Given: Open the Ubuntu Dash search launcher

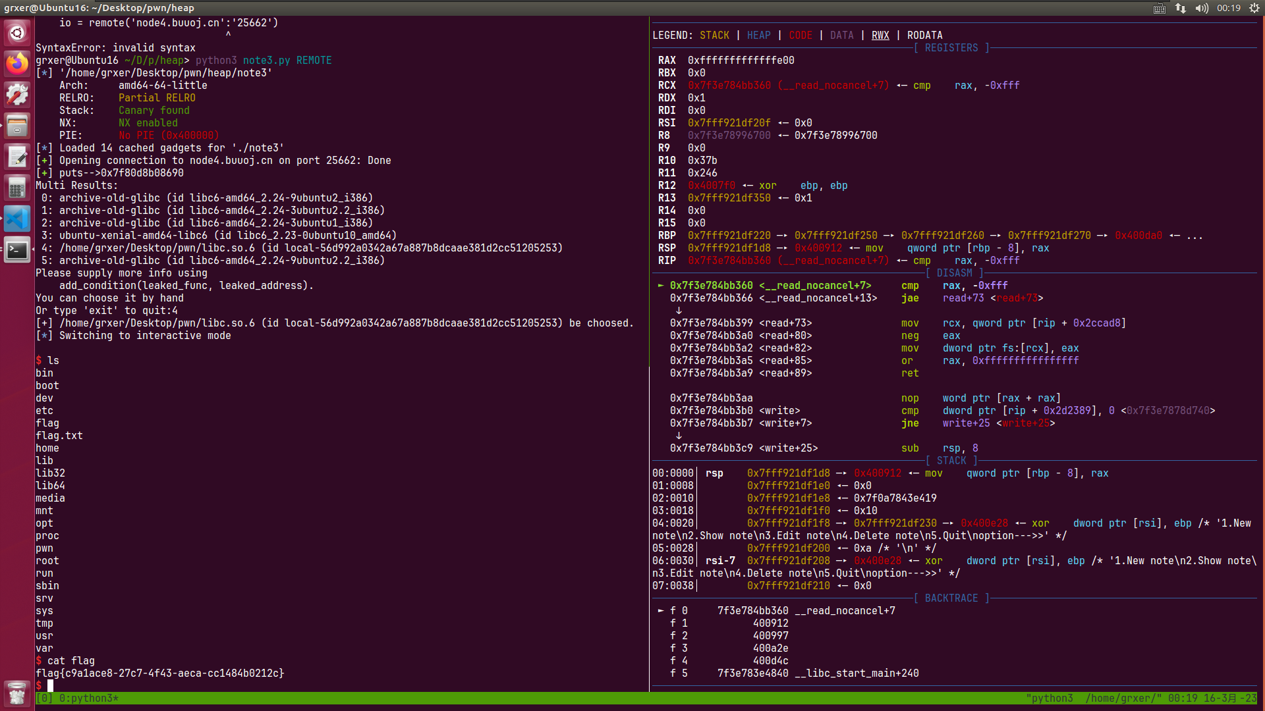Looking at the screenshot, I should point(17,32).
